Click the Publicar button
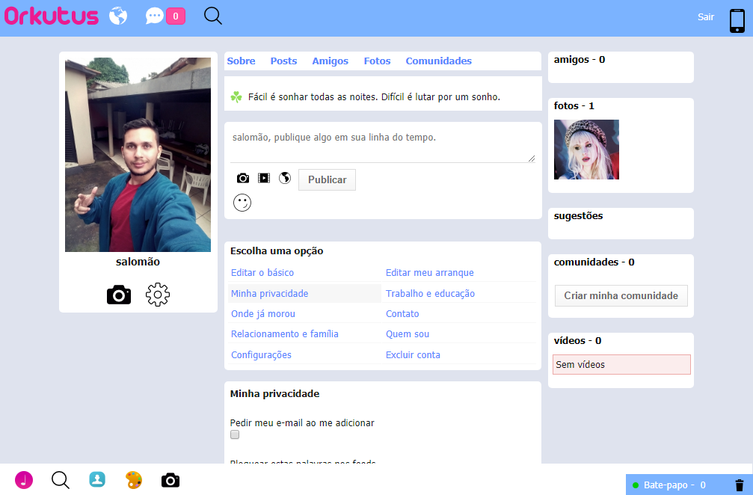Image resolution: width=753 pixels, height=495 pixels. pos(327,179)
